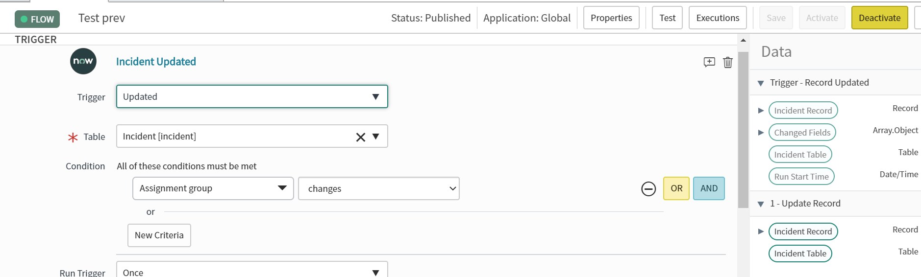The width and height of the screenshot is (921, 277).
Task: Collapse Trigger - Record Updated section
Action: pos(761,83)
